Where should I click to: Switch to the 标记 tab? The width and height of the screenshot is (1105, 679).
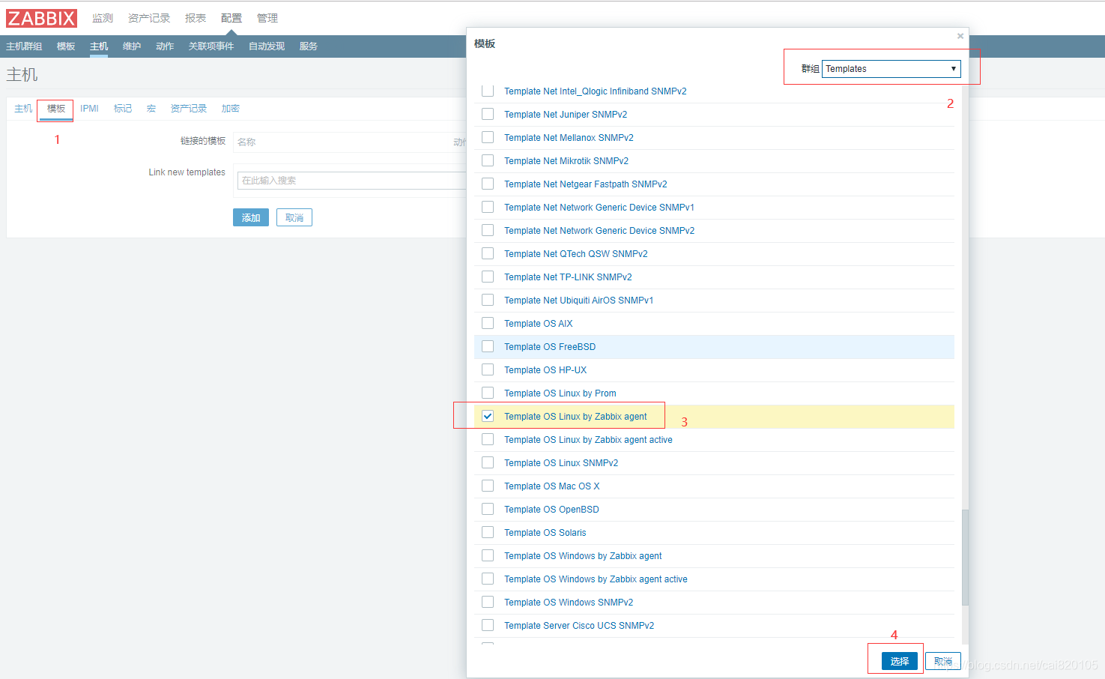(x=123, y=109)
